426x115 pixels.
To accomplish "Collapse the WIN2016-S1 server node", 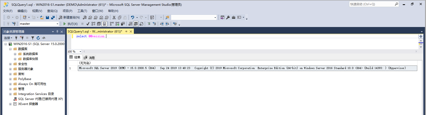I will (x=5, y=44).
